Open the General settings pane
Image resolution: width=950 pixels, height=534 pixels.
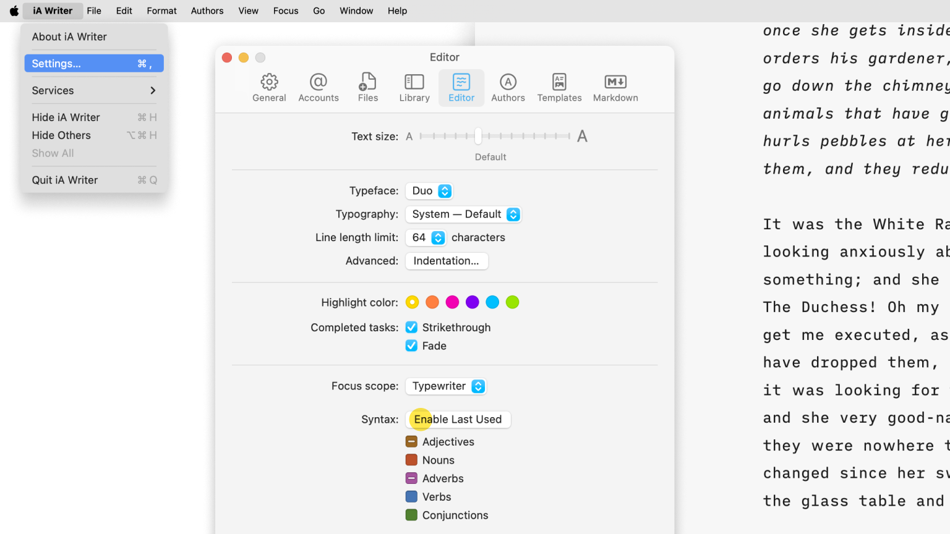point(269,87)
